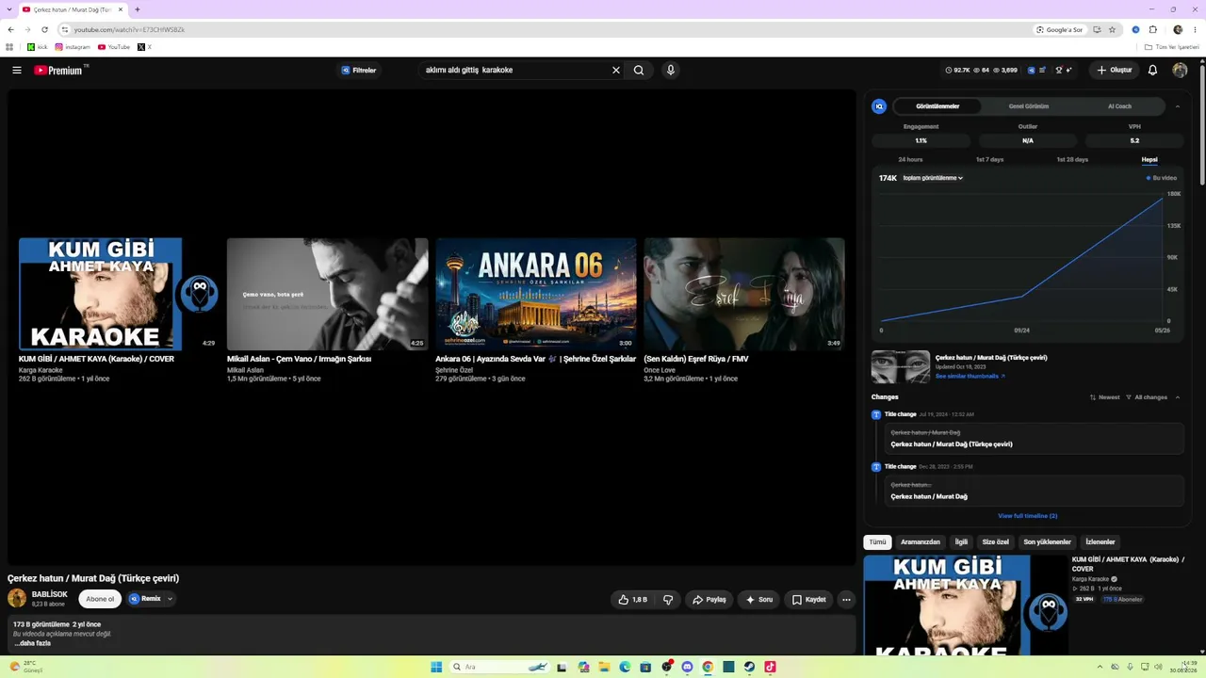The width and height of the screenshot is (1206, 678).
Task: Open the Filtreler filter menu
Action: 359,71
